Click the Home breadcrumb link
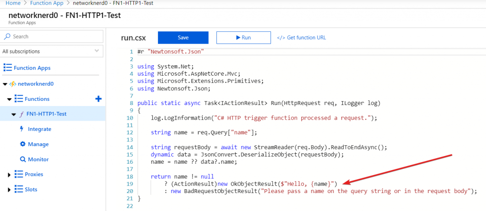This screenshot has height=211, width=486. [x=13, y=3]
